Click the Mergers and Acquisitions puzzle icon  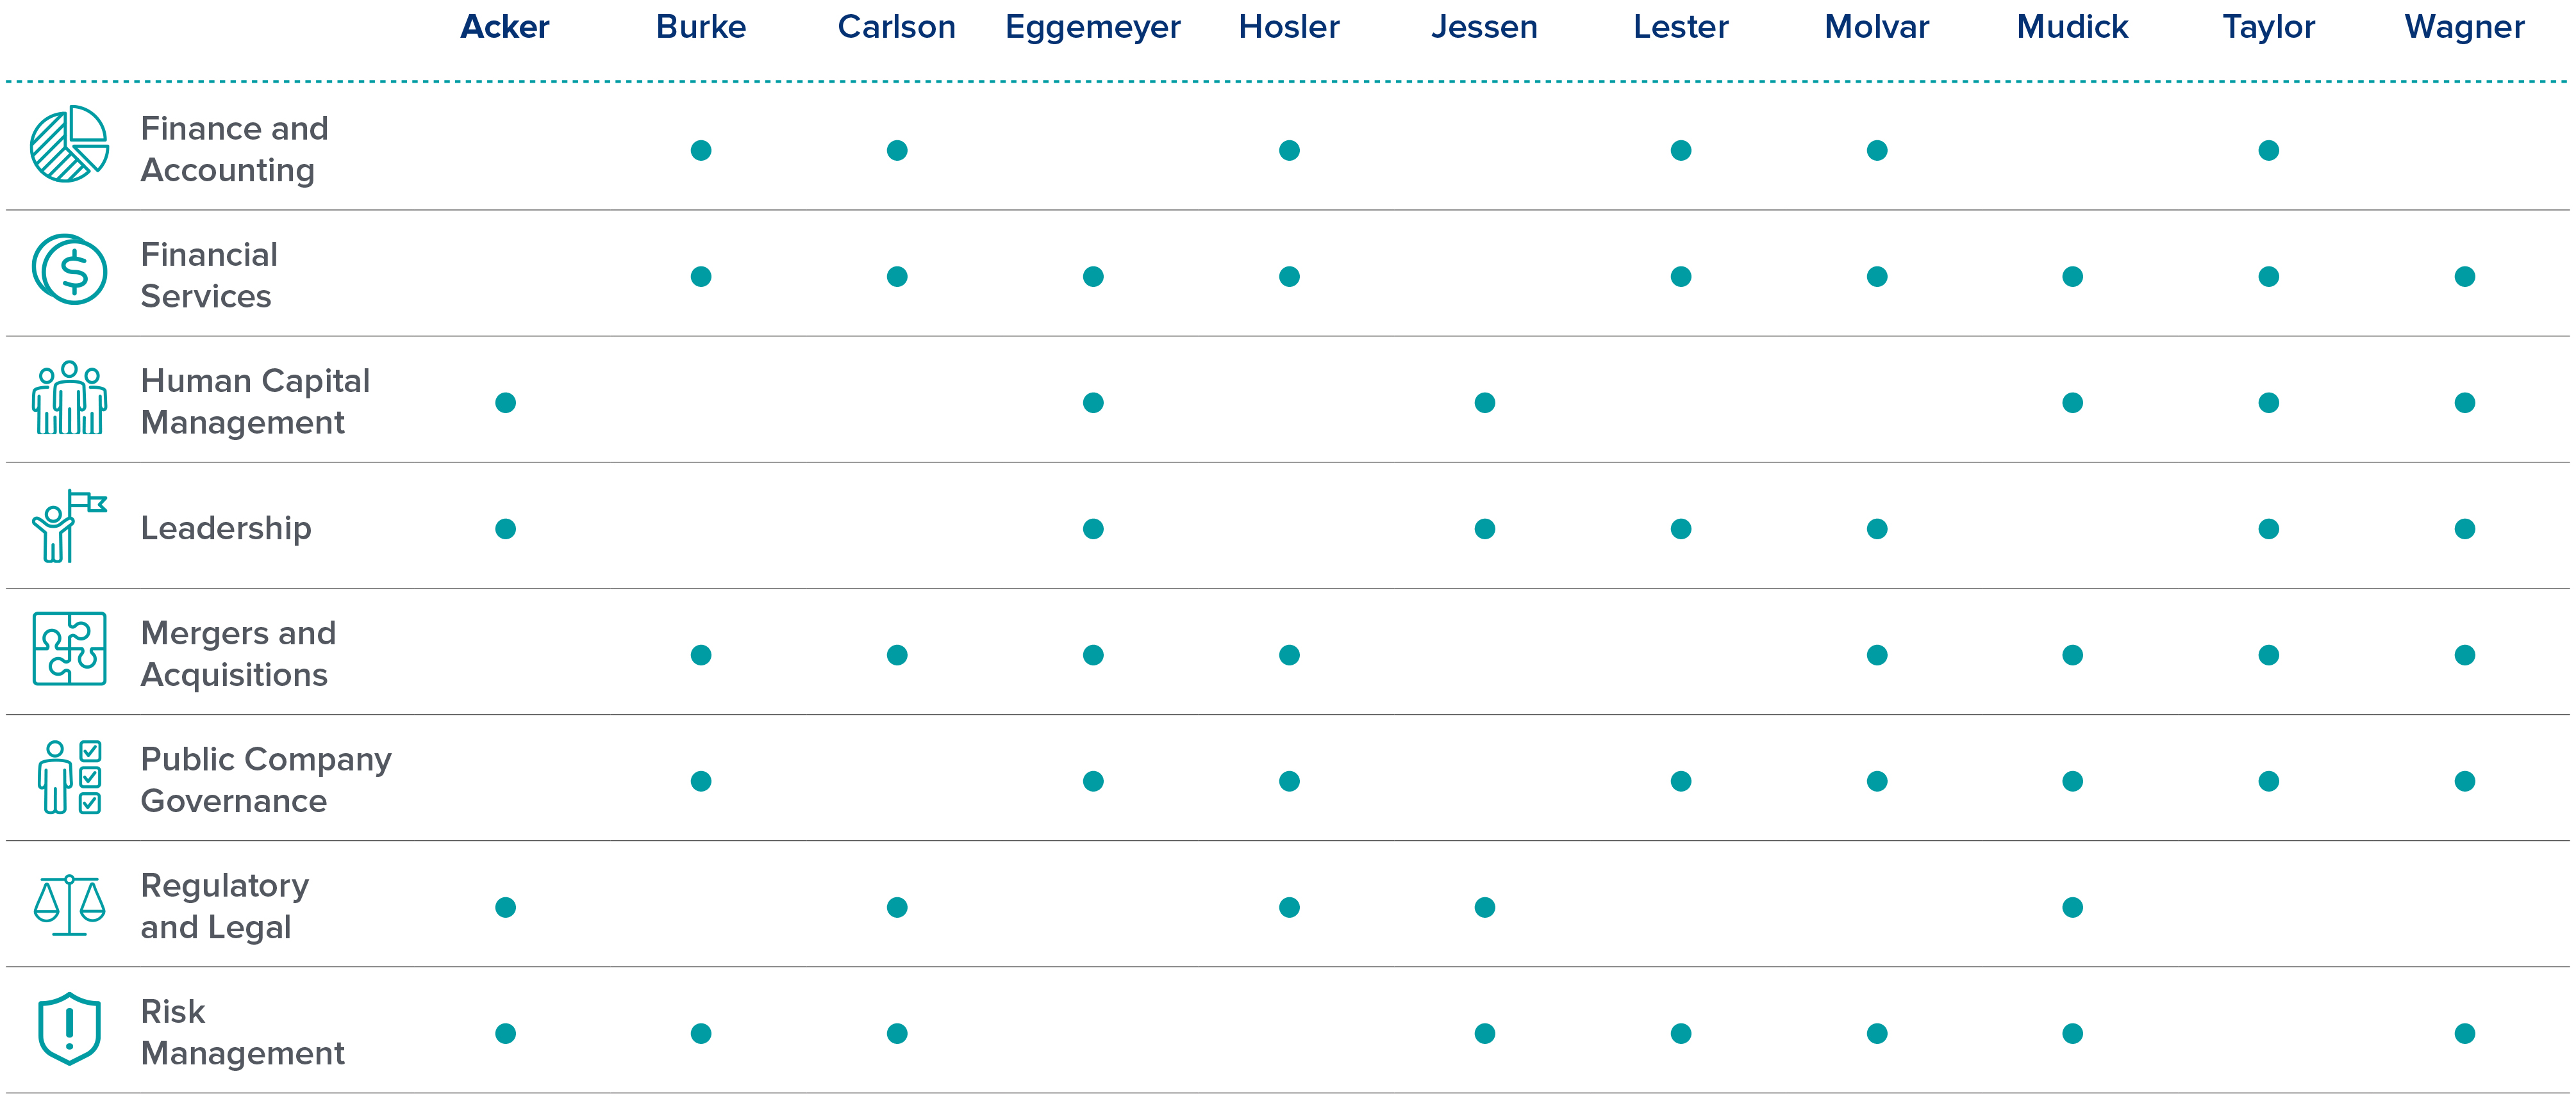69,649
